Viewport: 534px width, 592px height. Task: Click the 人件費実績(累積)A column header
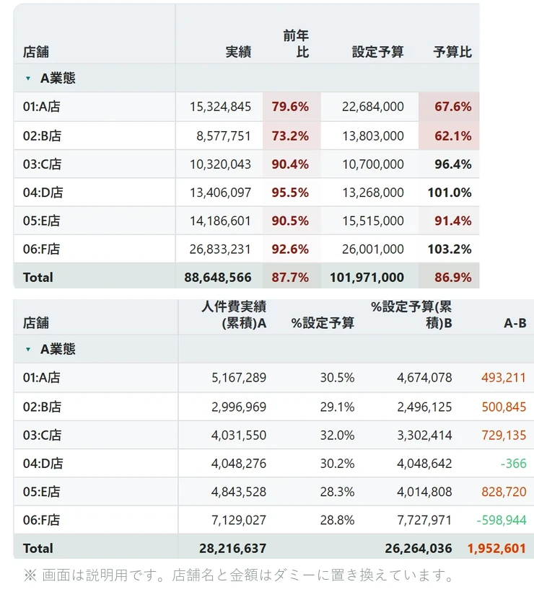click(x=234, y=315)
